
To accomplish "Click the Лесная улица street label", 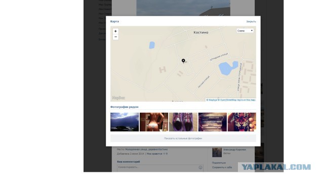I will [204, 82].
